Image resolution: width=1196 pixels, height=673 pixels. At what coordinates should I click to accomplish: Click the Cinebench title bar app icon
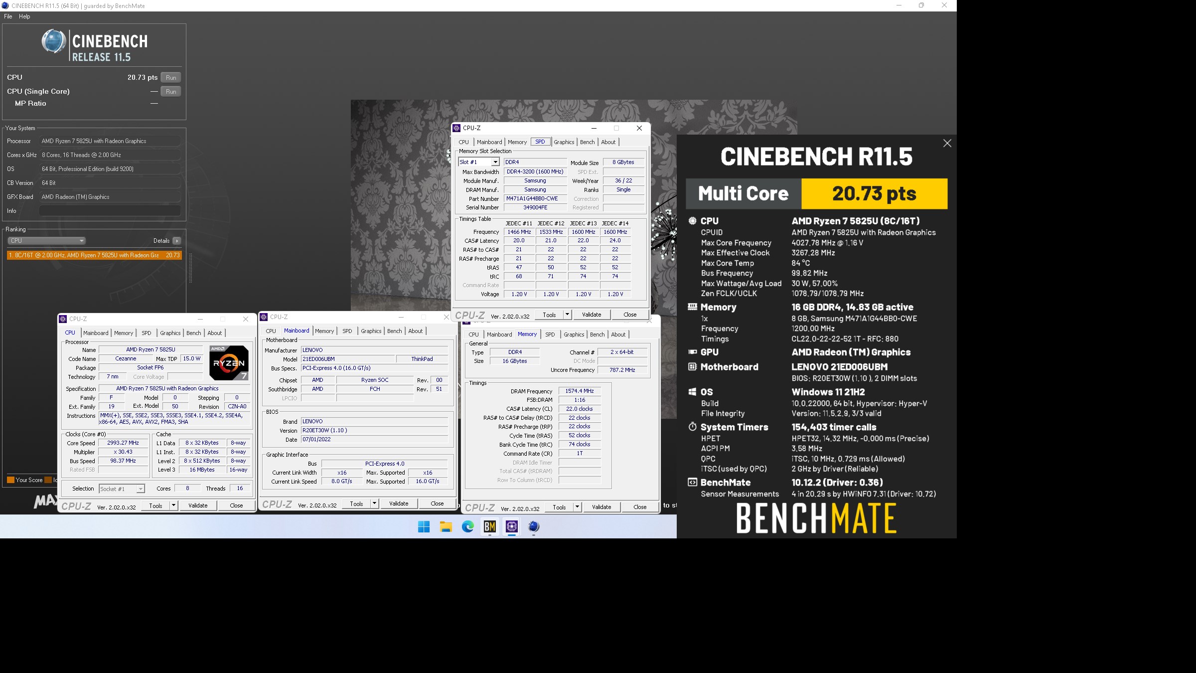point(5,5)
